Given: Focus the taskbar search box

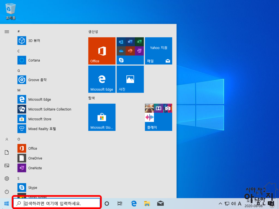Looking at the screenshot, I should pyautogui.click(x=57, y=203).
